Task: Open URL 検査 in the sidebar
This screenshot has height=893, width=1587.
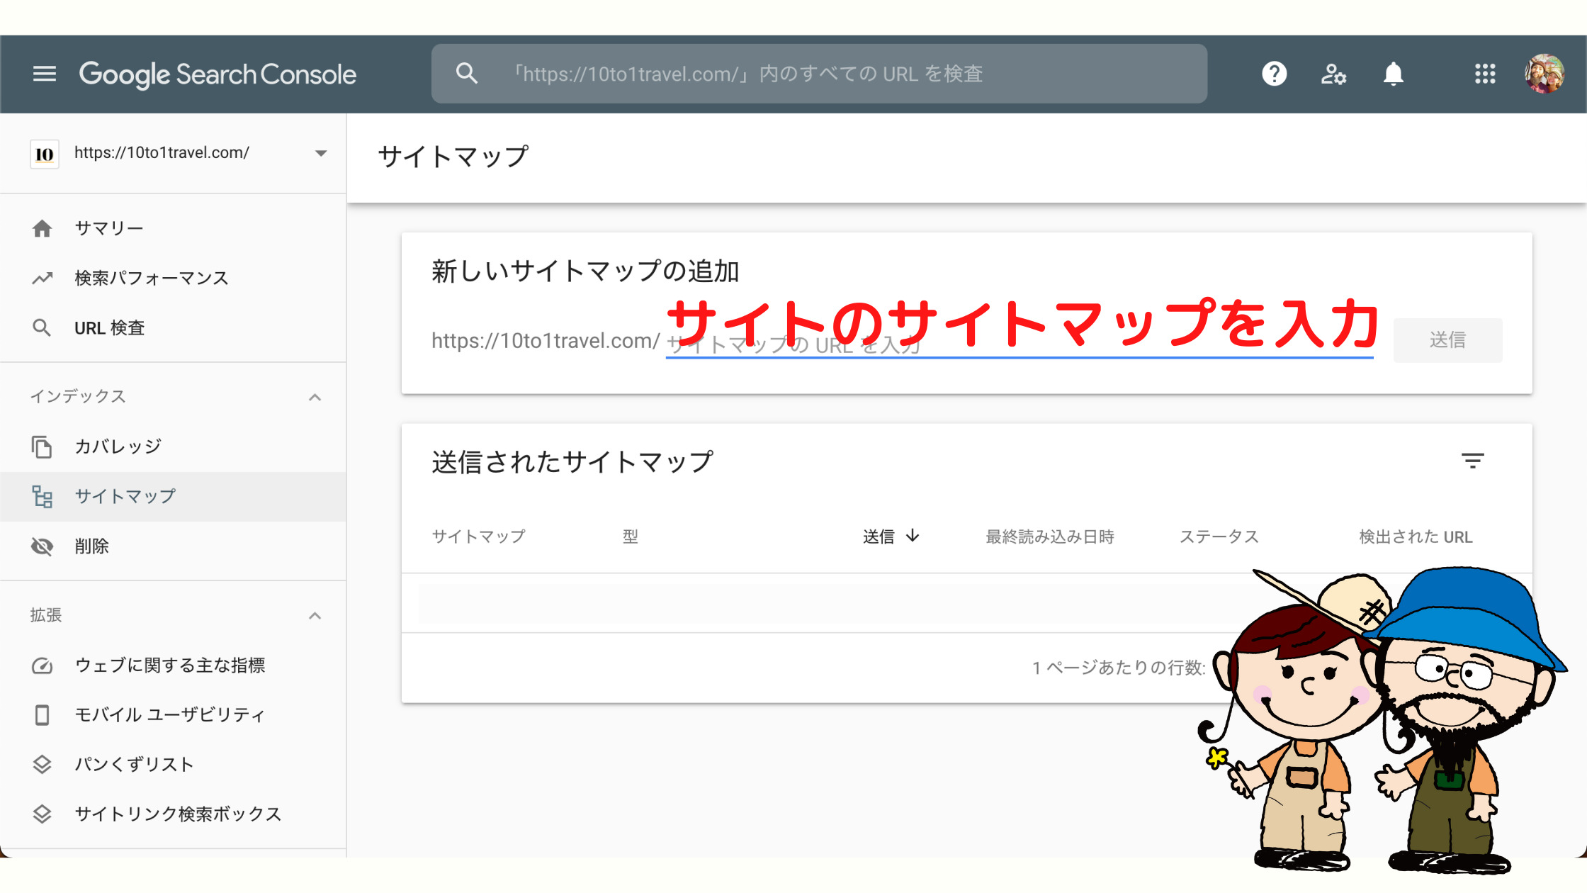Action: point(173,328)
